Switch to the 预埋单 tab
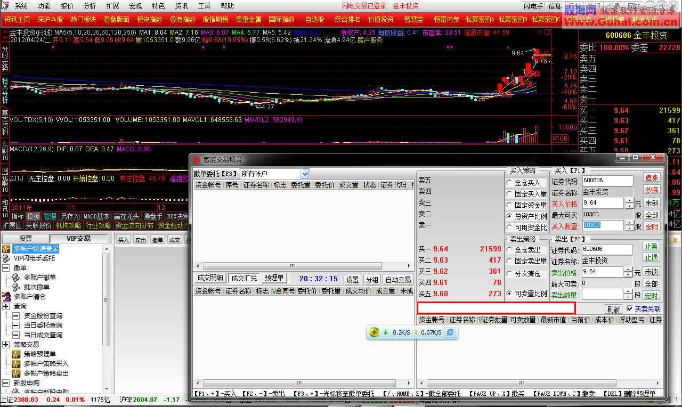 coord(274,278)
